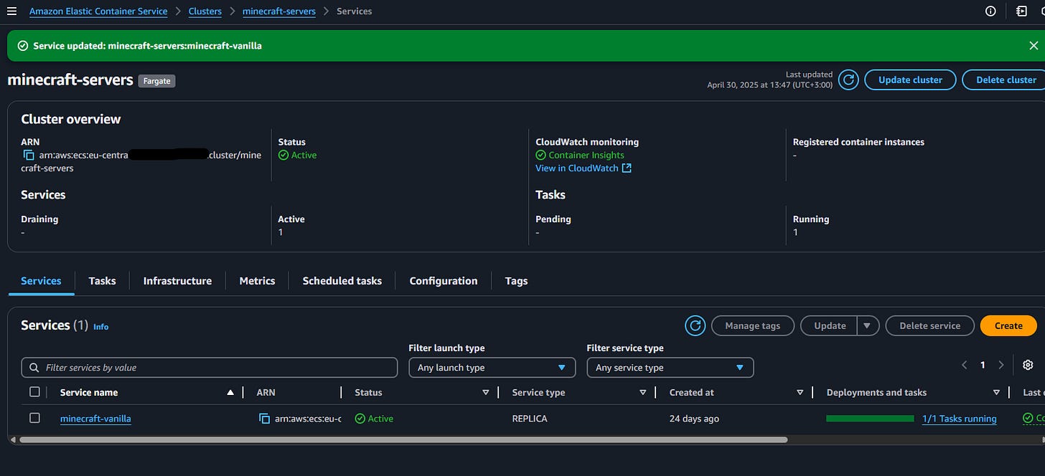This screenshot has width=1045, height=476.
Task: Focus the Filter services by value field
Action: click(x=209, y=368)
